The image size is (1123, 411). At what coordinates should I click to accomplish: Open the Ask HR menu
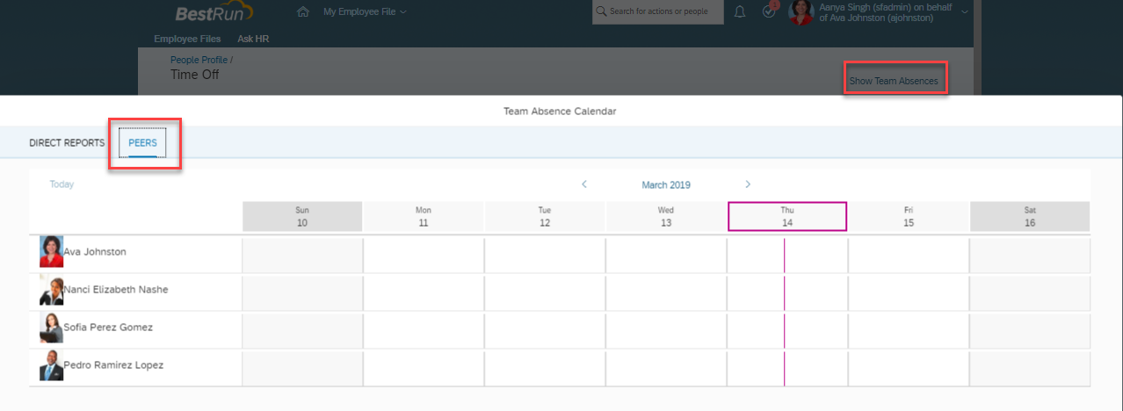(253, 39)
